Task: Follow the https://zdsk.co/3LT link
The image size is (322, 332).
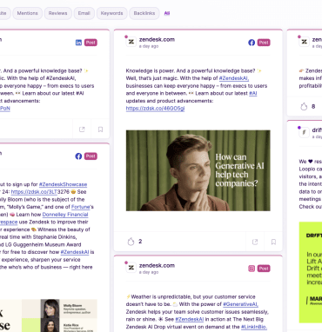Action: click(x=34, y=192)
